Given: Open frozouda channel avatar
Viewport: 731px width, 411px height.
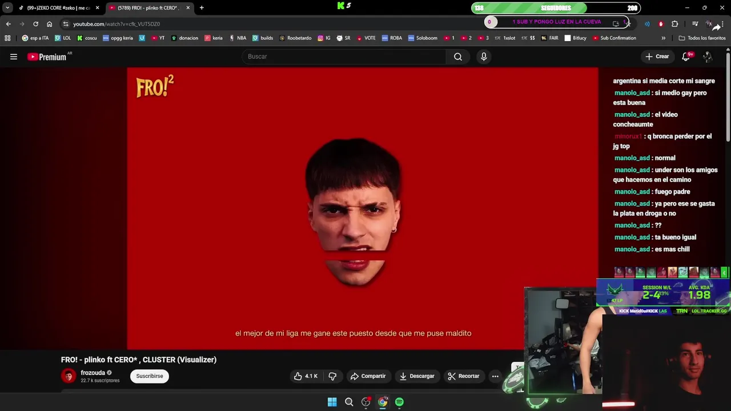Looking at the screenshot, I should pos(69,376).
